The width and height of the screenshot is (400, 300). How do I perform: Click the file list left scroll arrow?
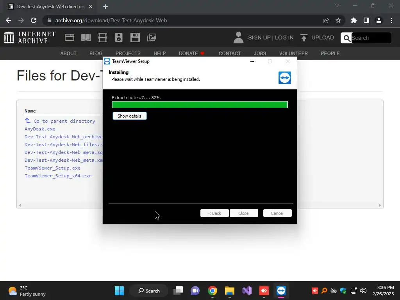point(20,205)
